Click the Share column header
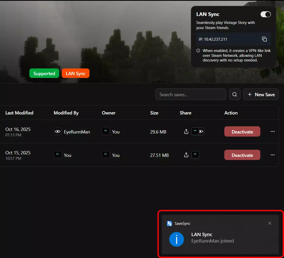 pyautogui.click(x=185, y=113)
